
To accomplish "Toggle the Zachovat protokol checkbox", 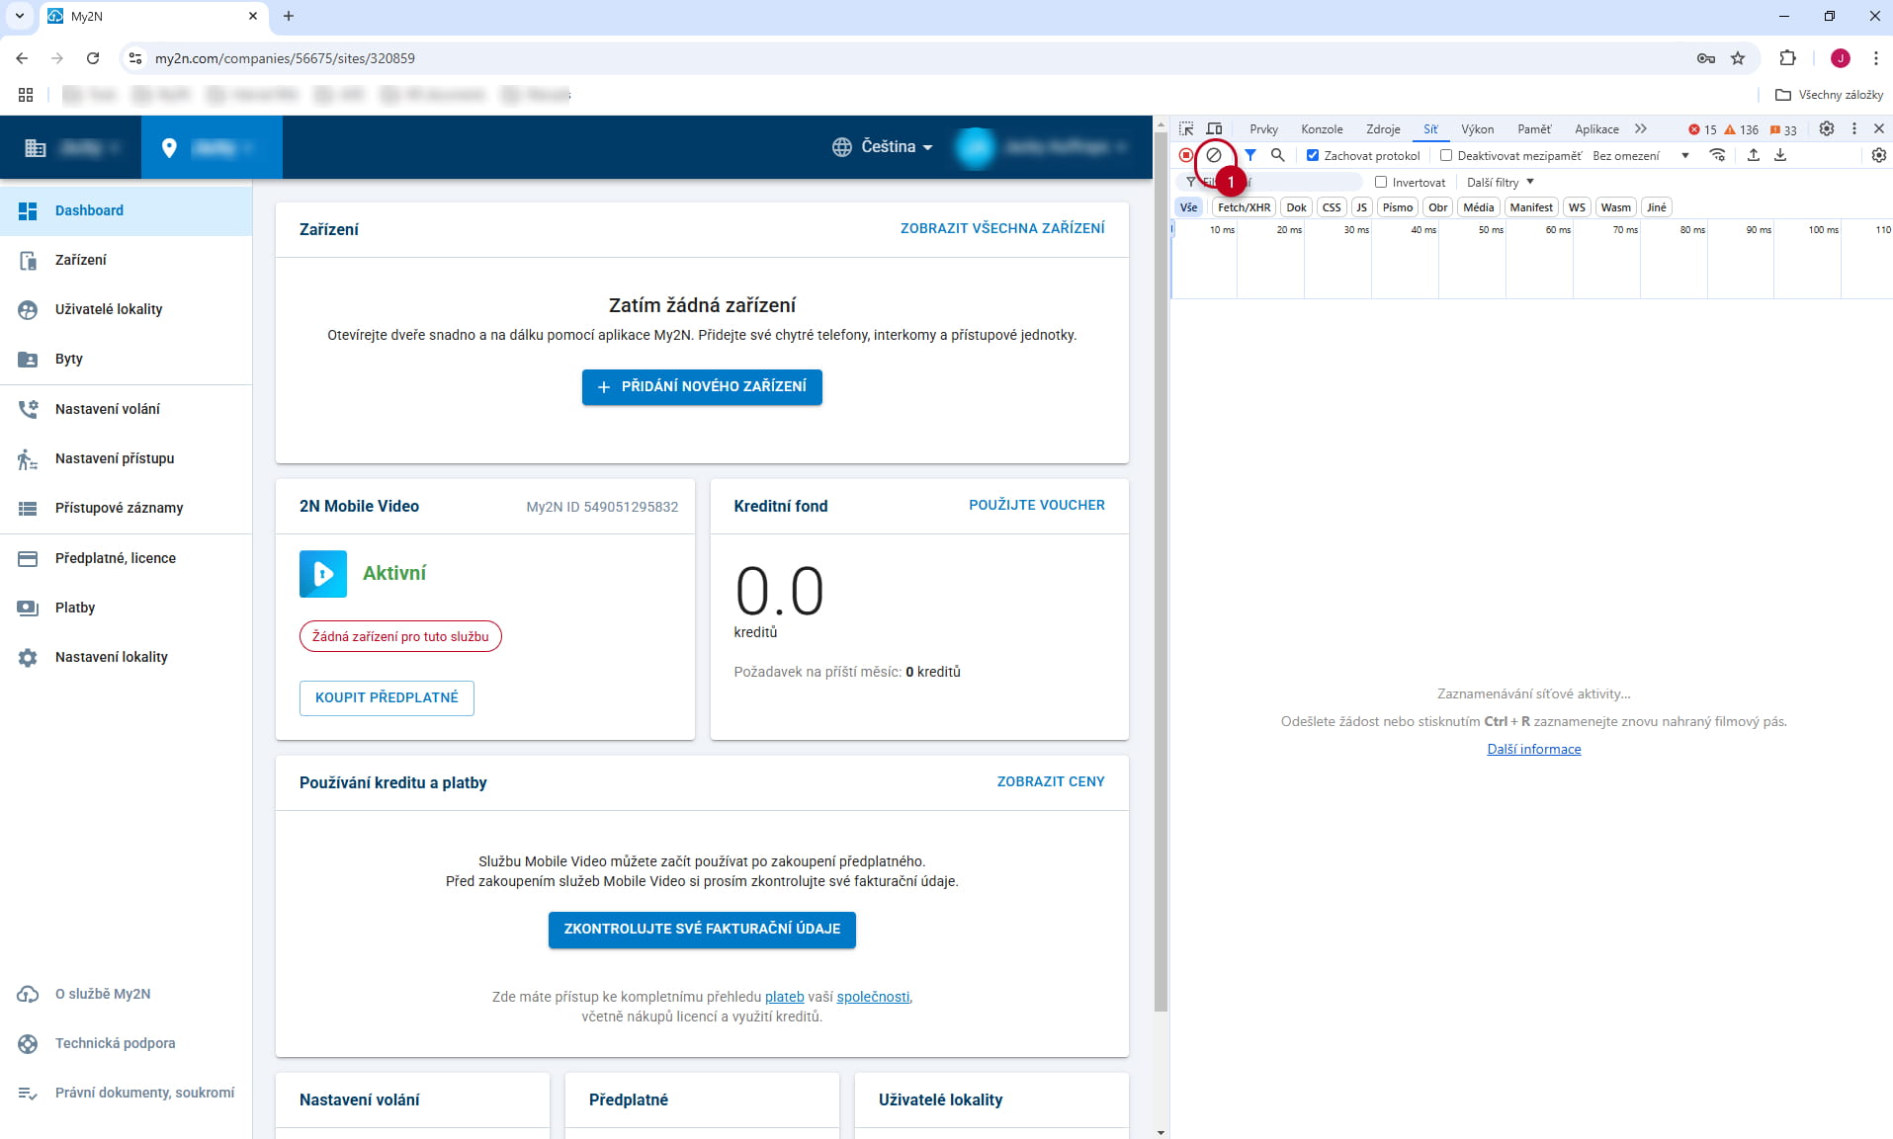I will (1313, 155).
